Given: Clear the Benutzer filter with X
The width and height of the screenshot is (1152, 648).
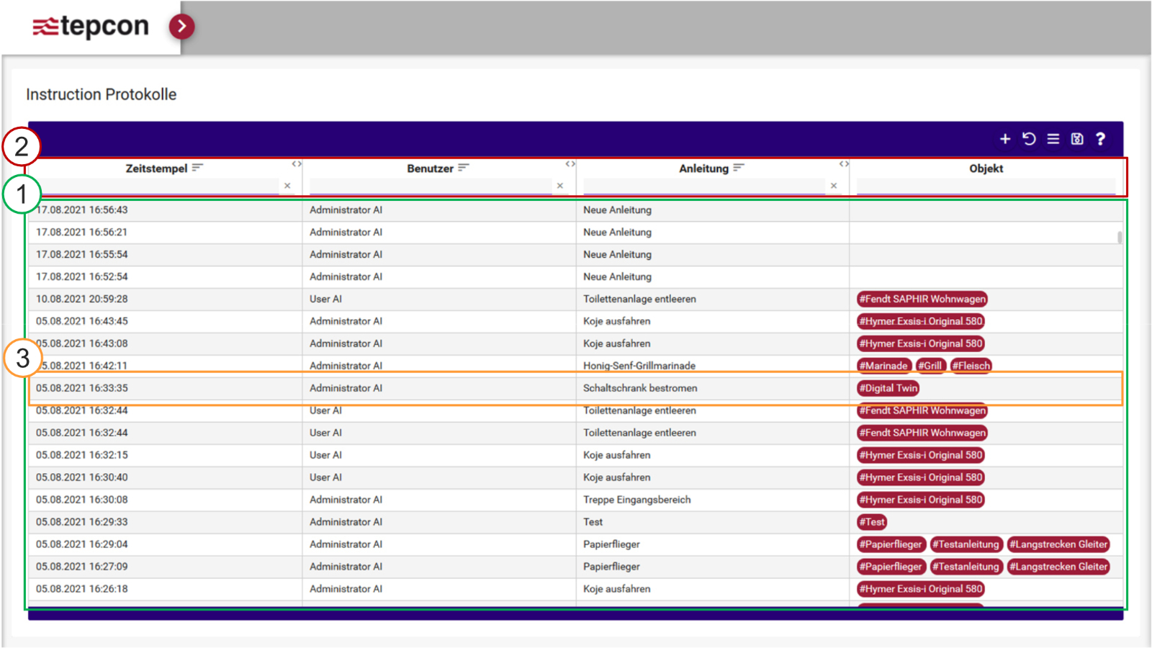Looking at the screenshot, I should pos(560,186).
